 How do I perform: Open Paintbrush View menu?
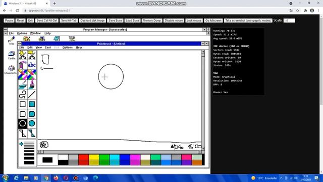click(39, 48)
